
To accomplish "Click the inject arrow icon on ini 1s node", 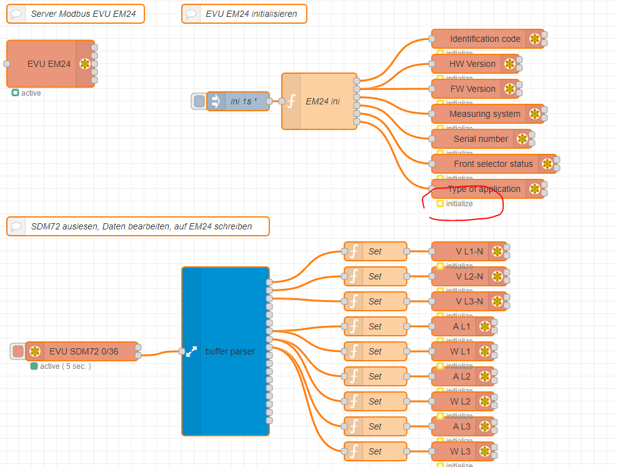I will (x=216, y=101).
